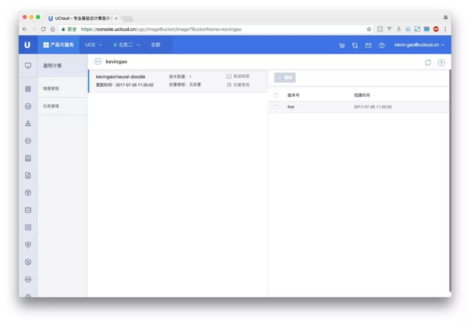Open the 产品与服务 menu
This screenshot has height=324, width=470.
[58, 45]
